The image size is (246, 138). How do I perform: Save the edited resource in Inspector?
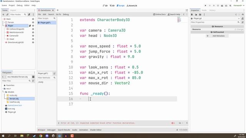pyautogui.click(x=200, y=15)
